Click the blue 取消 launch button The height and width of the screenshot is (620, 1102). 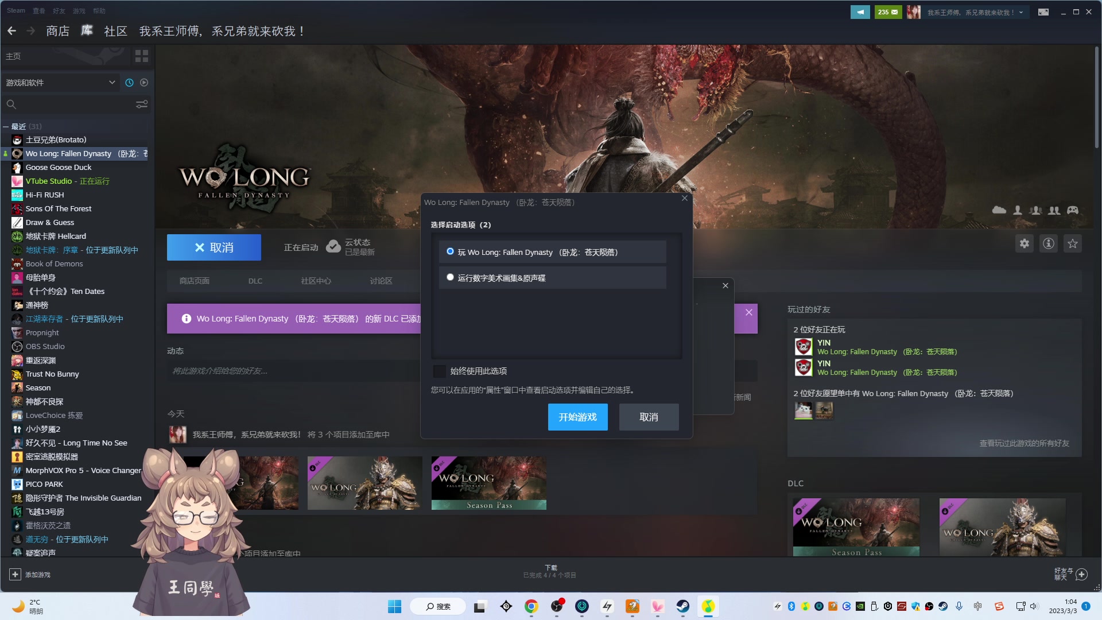pos(214,247)
